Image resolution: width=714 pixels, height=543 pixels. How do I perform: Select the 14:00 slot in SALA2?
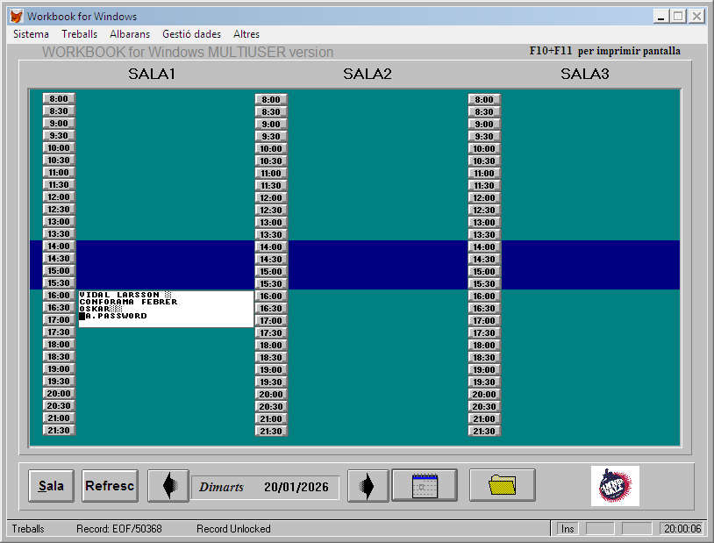tap(271, 247)
